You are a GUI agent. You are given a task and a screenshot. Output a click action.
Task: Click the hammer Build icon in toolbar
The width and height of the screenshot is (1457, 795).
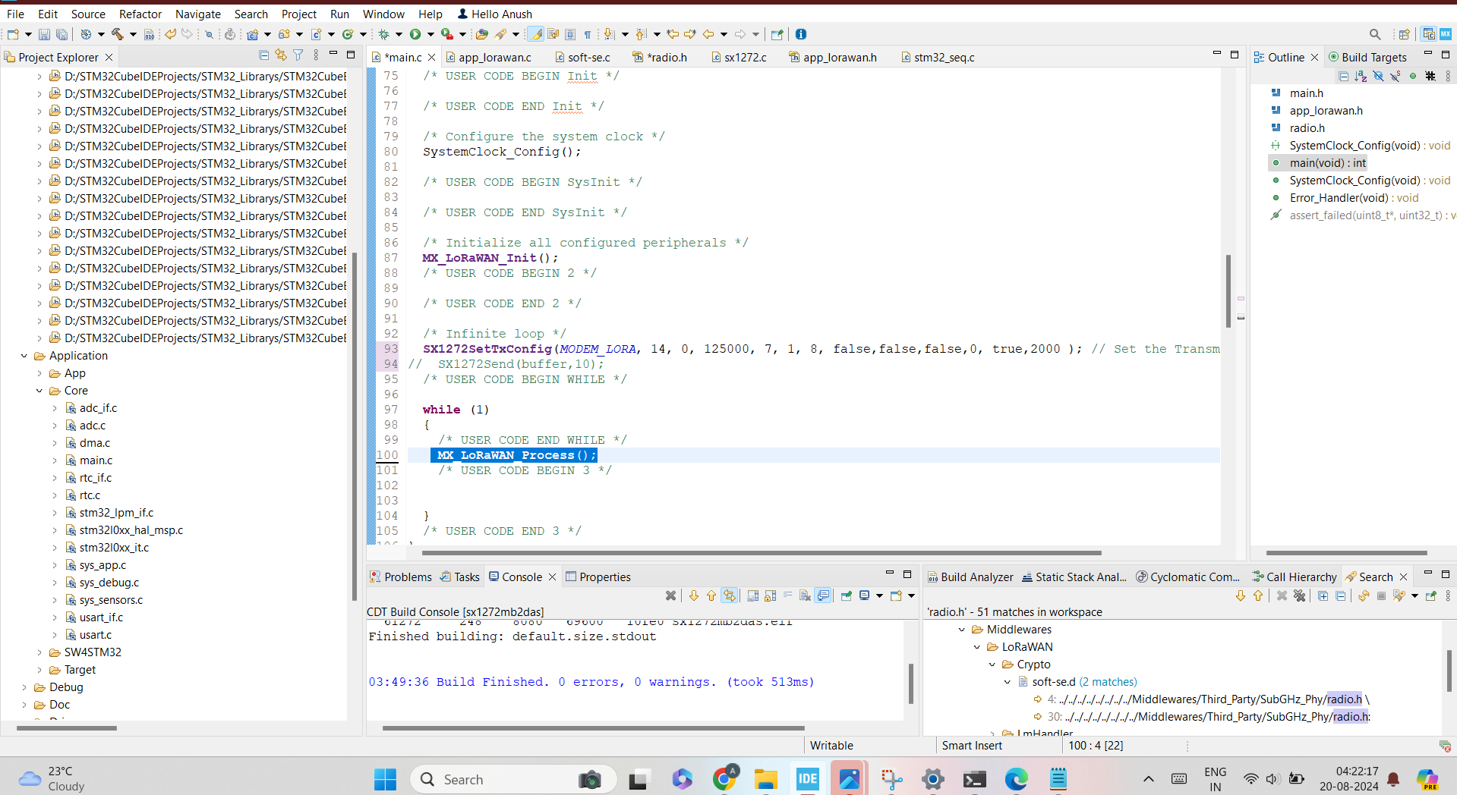(118, 34)
